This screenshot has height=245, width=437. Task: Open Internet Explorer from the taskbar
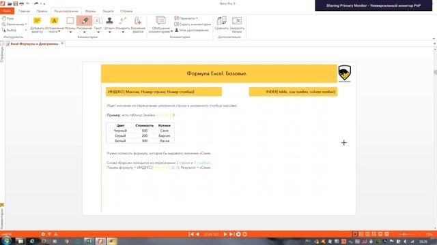click(x=32, y=241)
